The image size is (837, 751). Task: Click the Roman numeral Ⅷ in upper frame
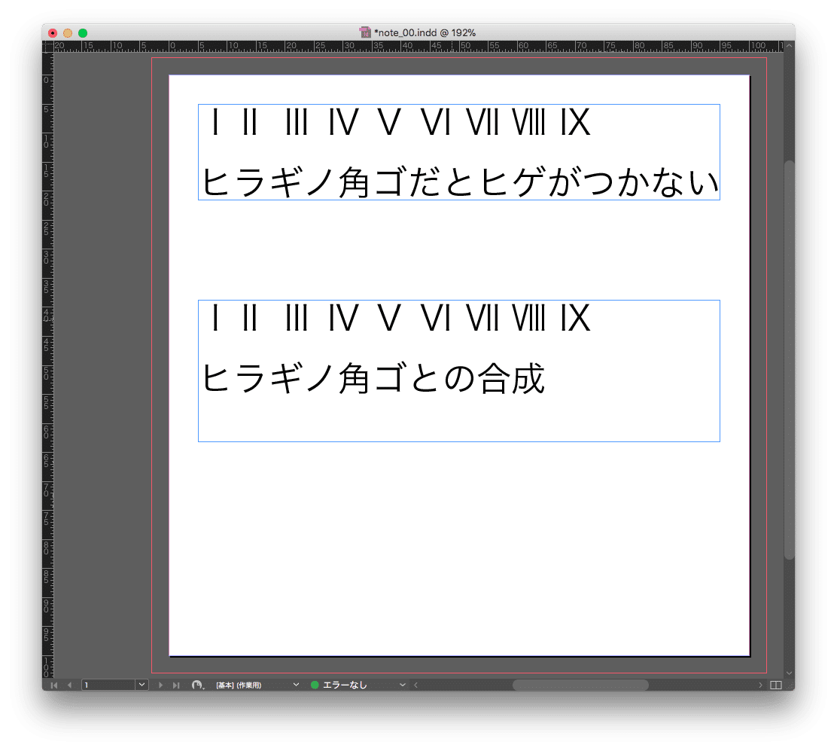pyautogui.click(x=529, y=122)
